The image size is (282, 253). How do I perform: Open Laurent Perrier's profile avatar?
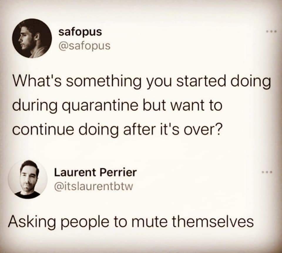point(28,180)
